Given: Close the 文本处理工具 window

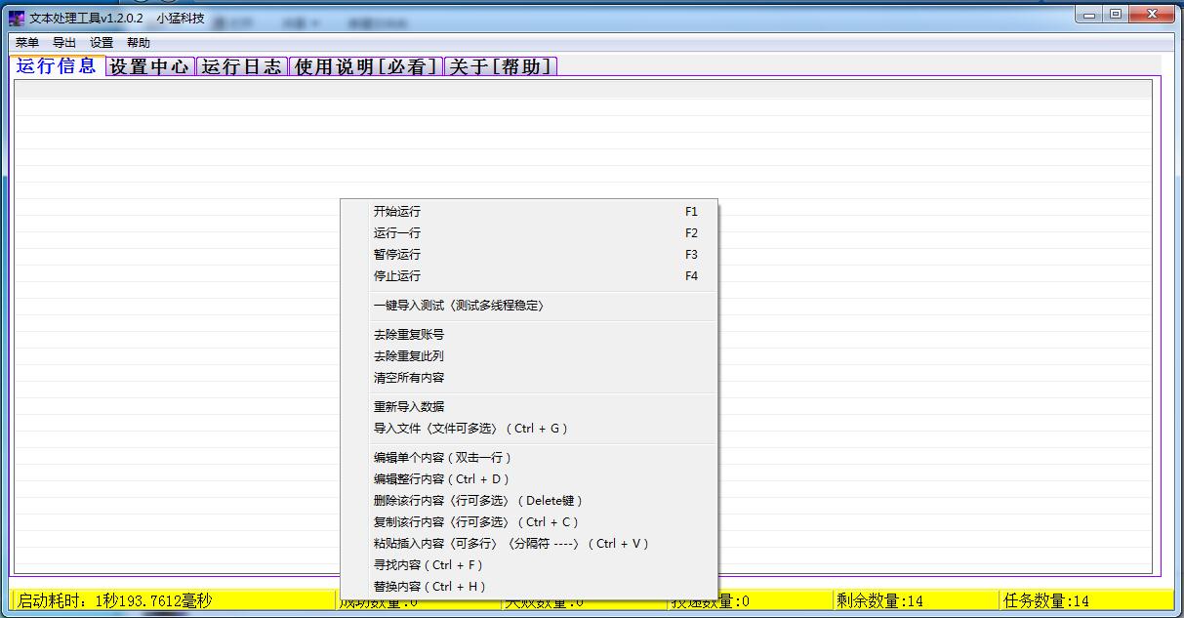Looking at the screenshot, I should pyautogui.click(x=1153, y=14).
